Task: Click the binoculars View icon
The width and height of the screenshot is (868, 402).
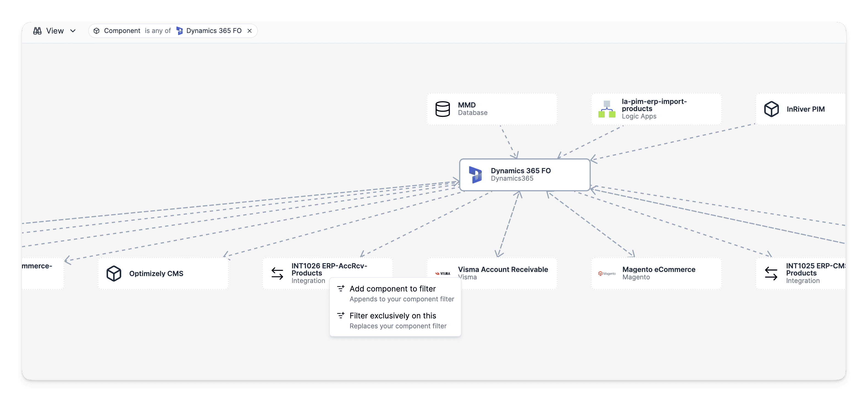Action: (37, 31)
